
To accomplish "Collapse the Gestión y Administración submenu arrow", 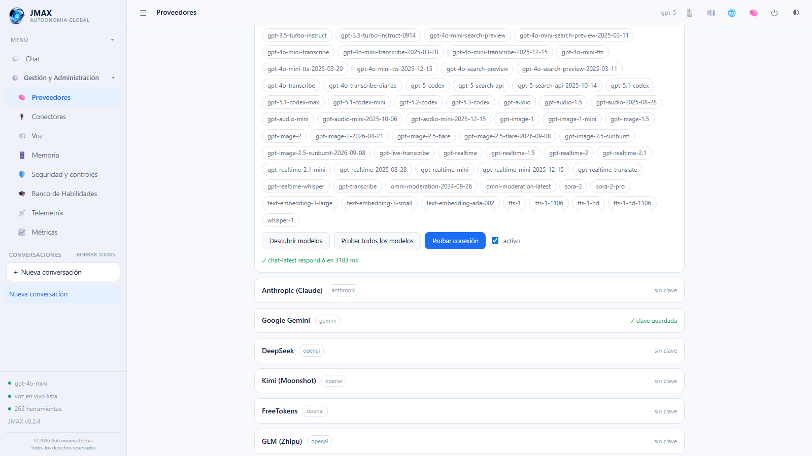I will pyautogui.click(x=113, y=78).
